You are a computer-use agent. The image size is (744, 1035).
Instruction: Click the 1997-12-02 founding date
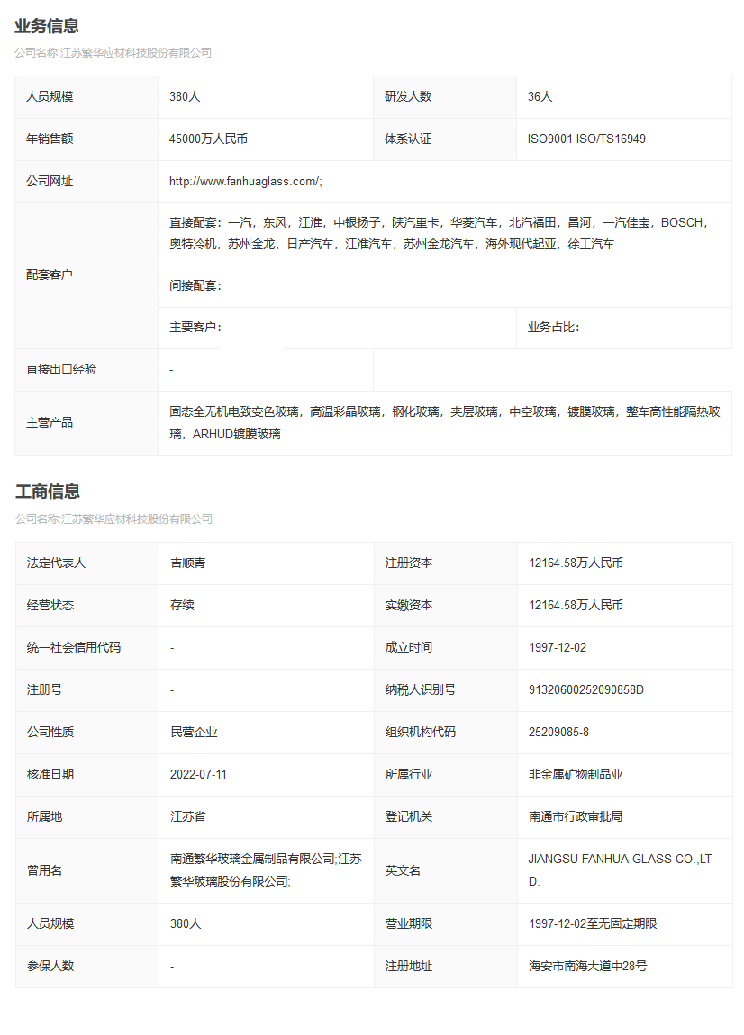558,647
